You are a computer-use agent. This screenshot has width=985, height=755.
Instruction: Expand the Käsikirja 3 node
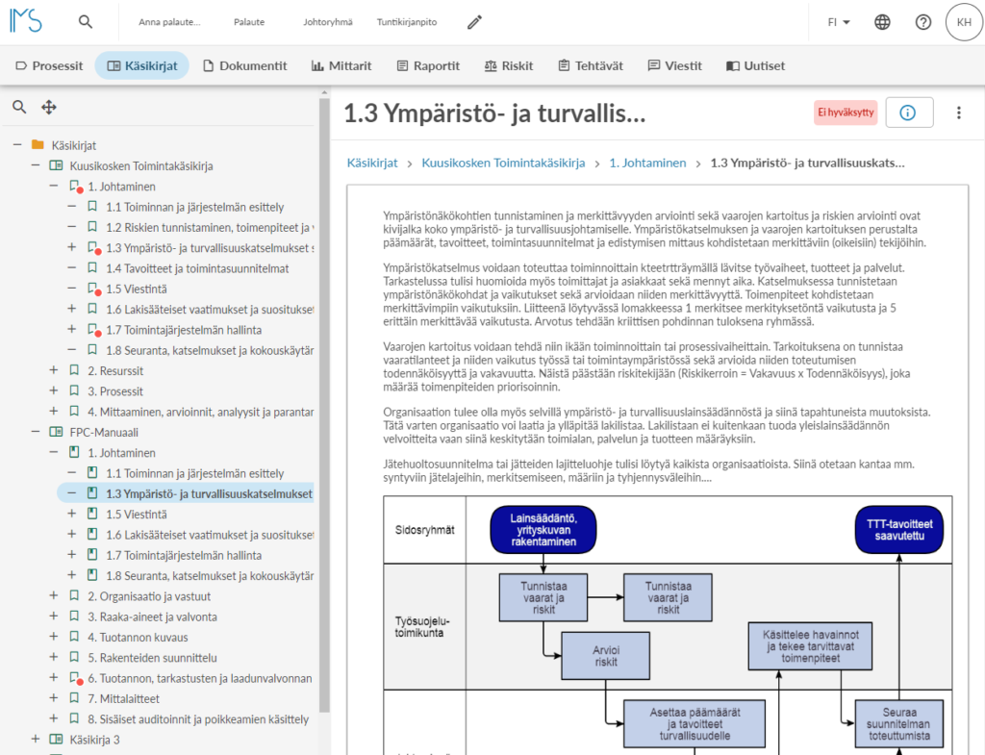[x=36, y=740]
